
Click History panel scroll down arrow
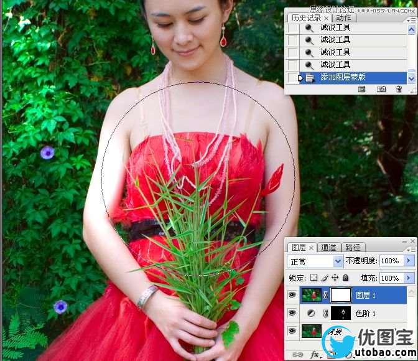tap(411, 78)
